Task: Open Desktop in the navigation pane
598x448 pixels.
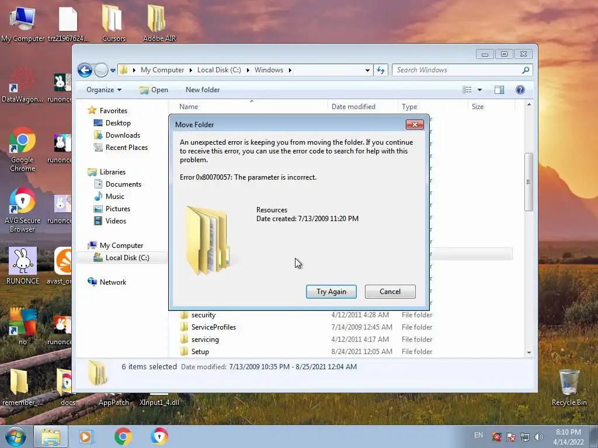Action: [112, 123]
